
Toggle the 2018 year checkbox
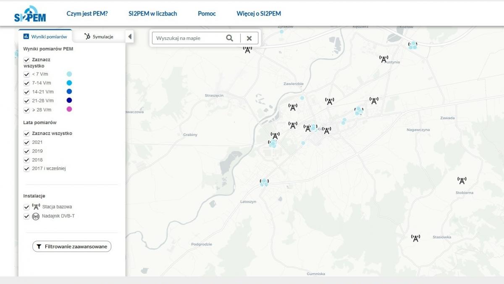(26, 160)
